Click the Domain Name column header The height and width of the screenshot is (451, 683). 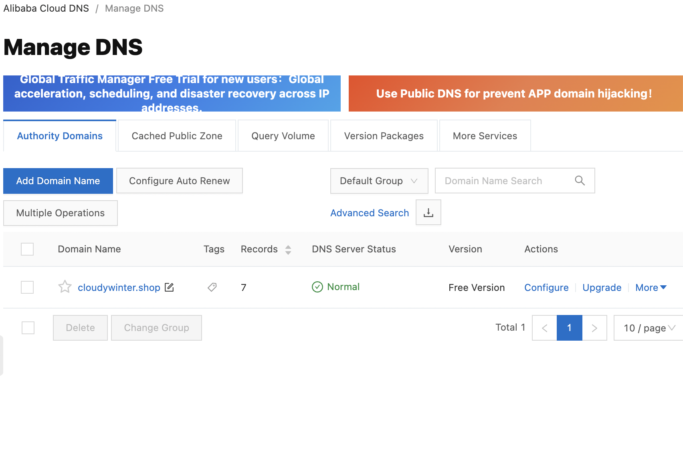click(x=89, y=249)
